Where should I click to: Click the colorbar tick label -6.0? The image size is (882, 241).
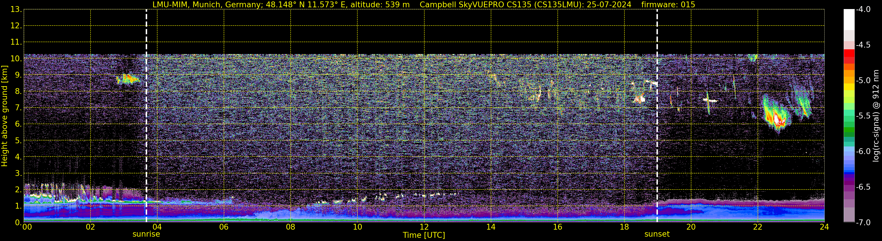863,151
